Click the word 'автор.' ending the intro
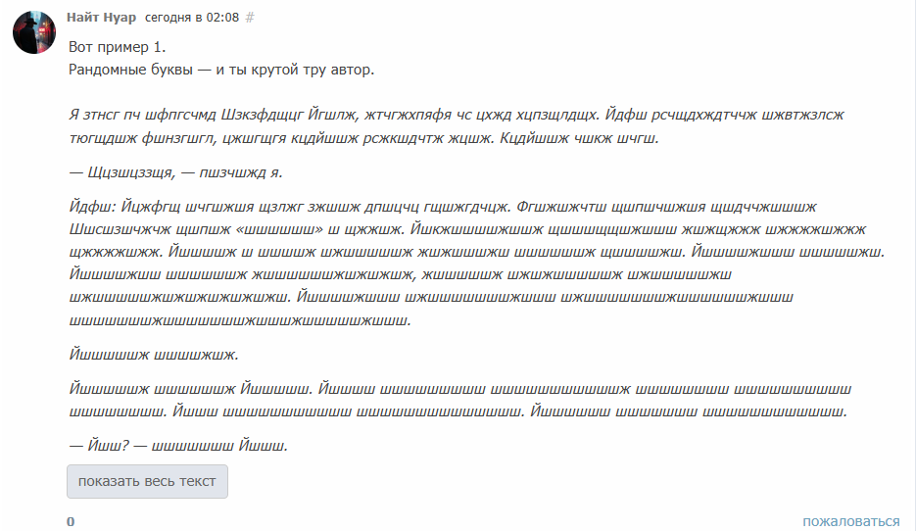 click(x=353, y=70)
